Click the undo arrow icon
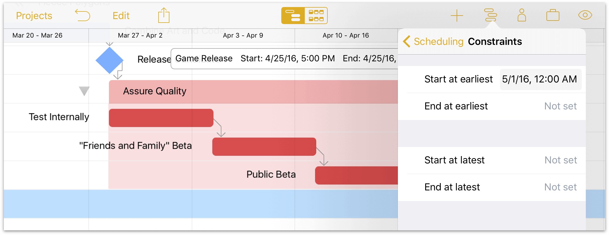This screenshot has height=235, width=609. [83, 15]
